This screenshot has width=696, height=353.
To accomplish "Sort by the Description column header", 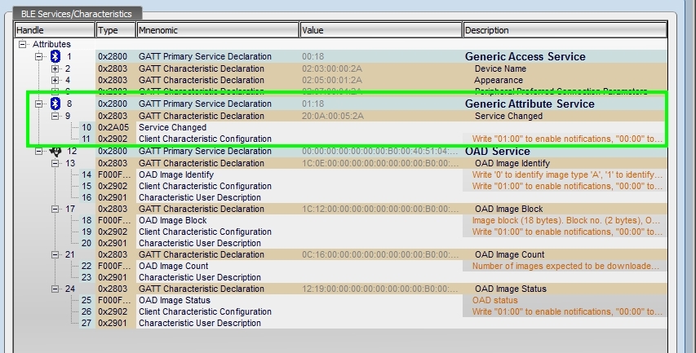I will point(565,30).
